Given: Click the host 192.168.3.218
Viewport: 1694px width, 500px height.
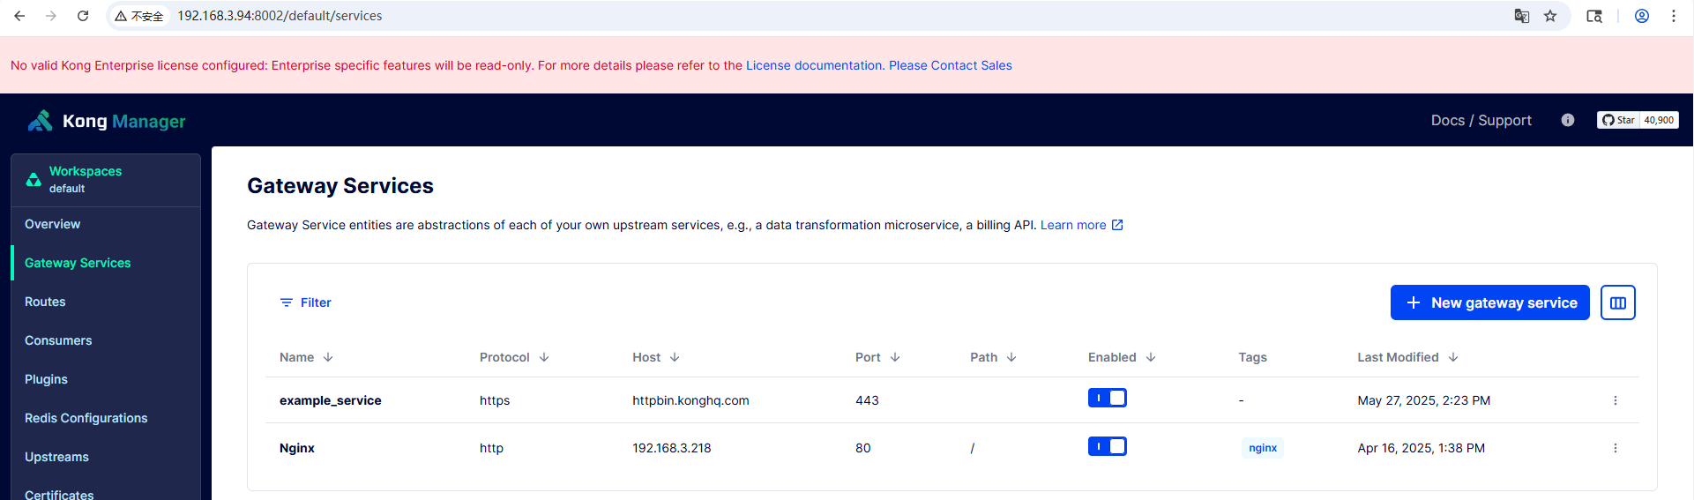Looking at the screenshot, I should click(671, 448).
